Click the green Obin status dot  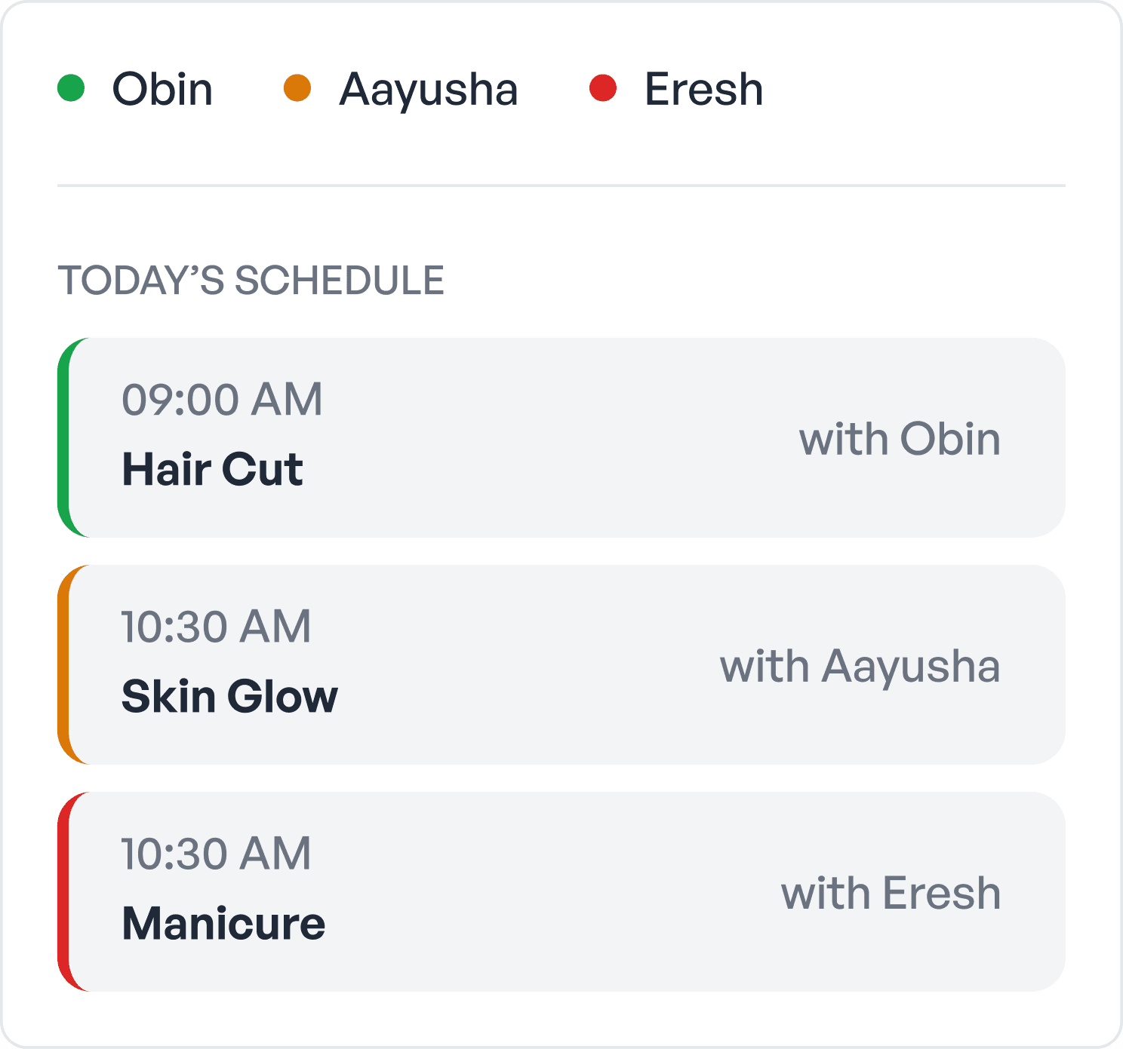72,88
